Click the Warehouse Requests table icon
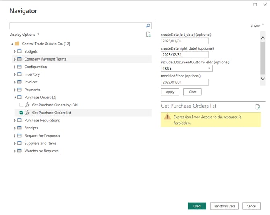The image size is (270, 215). click(19, 151)
